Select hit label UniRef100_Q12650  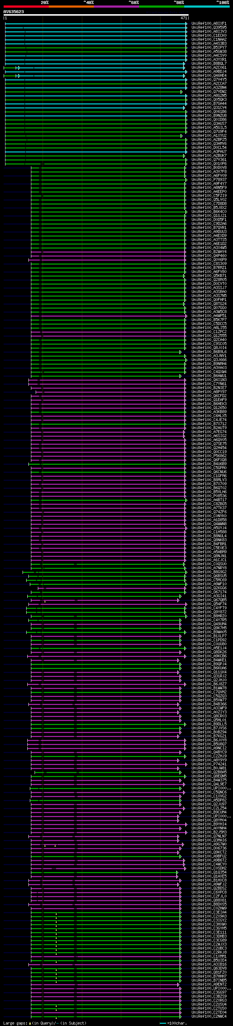[209, 408]
